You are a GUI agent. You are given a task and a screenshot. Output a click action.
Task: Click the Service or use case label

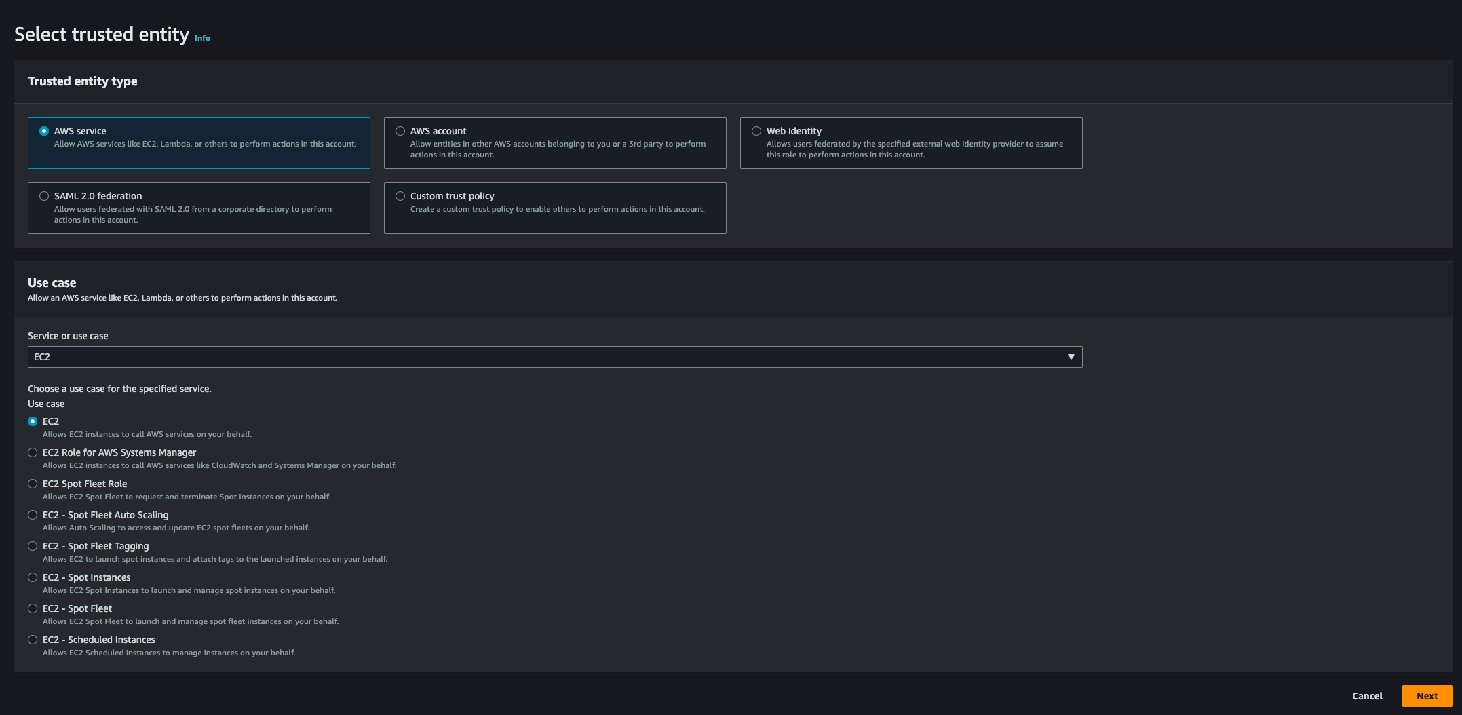pos(68,336)
